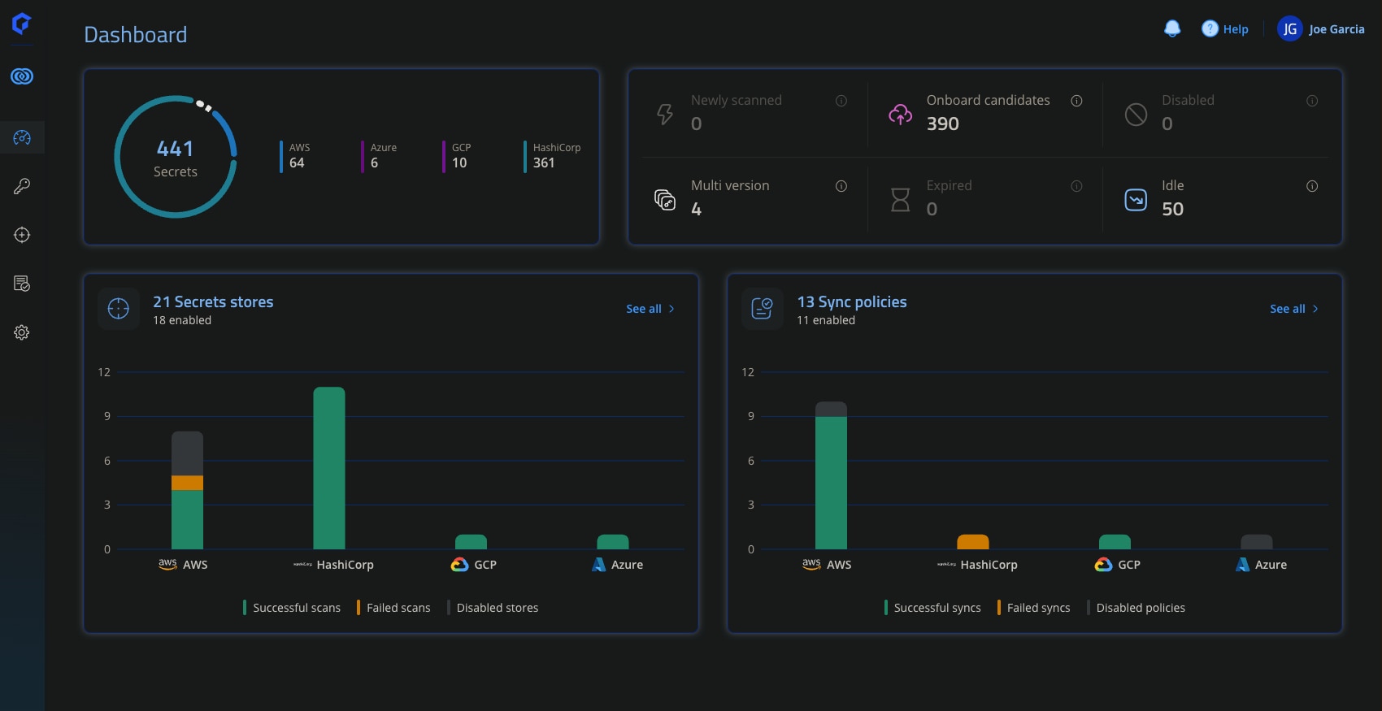Click the 441 Secrets donut chart
1382x711 pixels.
pyautogui.click(x=176, y=157)
